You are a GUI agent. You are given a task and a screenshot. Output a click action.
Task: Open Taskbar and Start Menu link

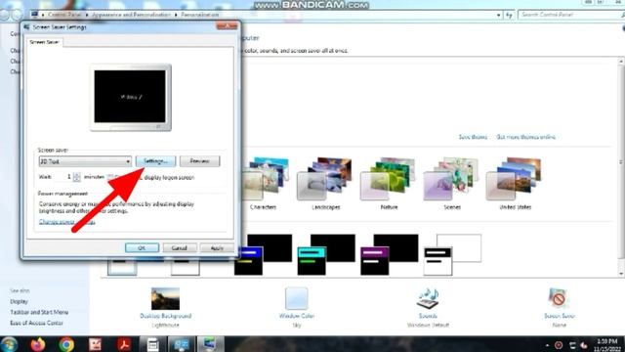tap(39, 312)
